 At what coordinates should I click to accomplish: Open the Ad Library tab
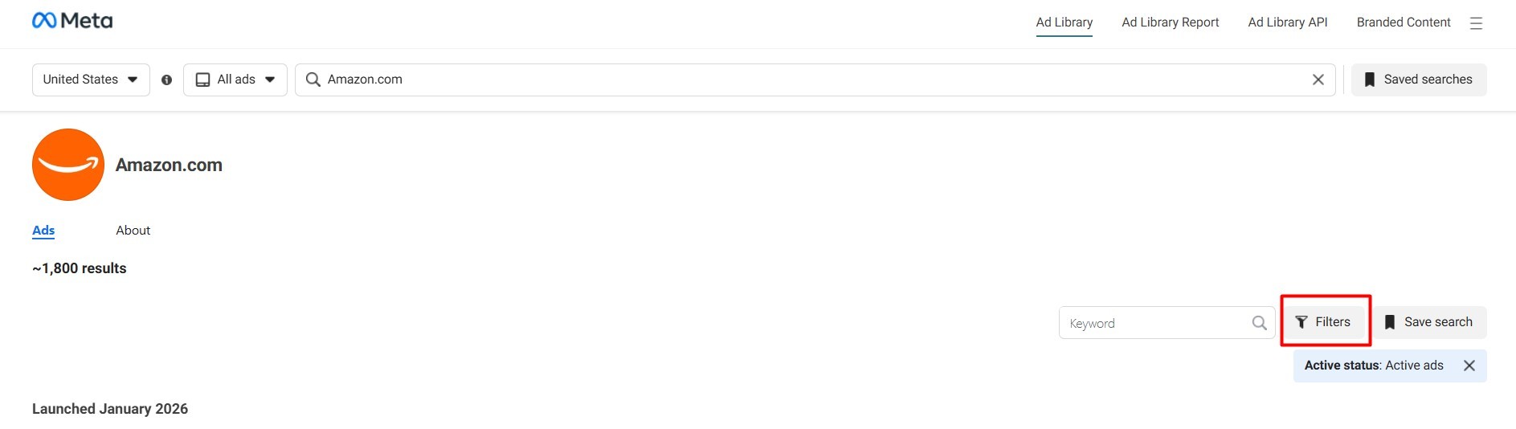1064,22
